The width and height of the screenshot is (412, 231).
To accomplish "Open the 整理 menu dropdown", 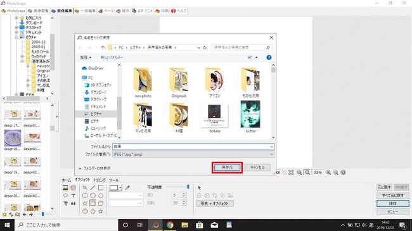I will [86, 57].
